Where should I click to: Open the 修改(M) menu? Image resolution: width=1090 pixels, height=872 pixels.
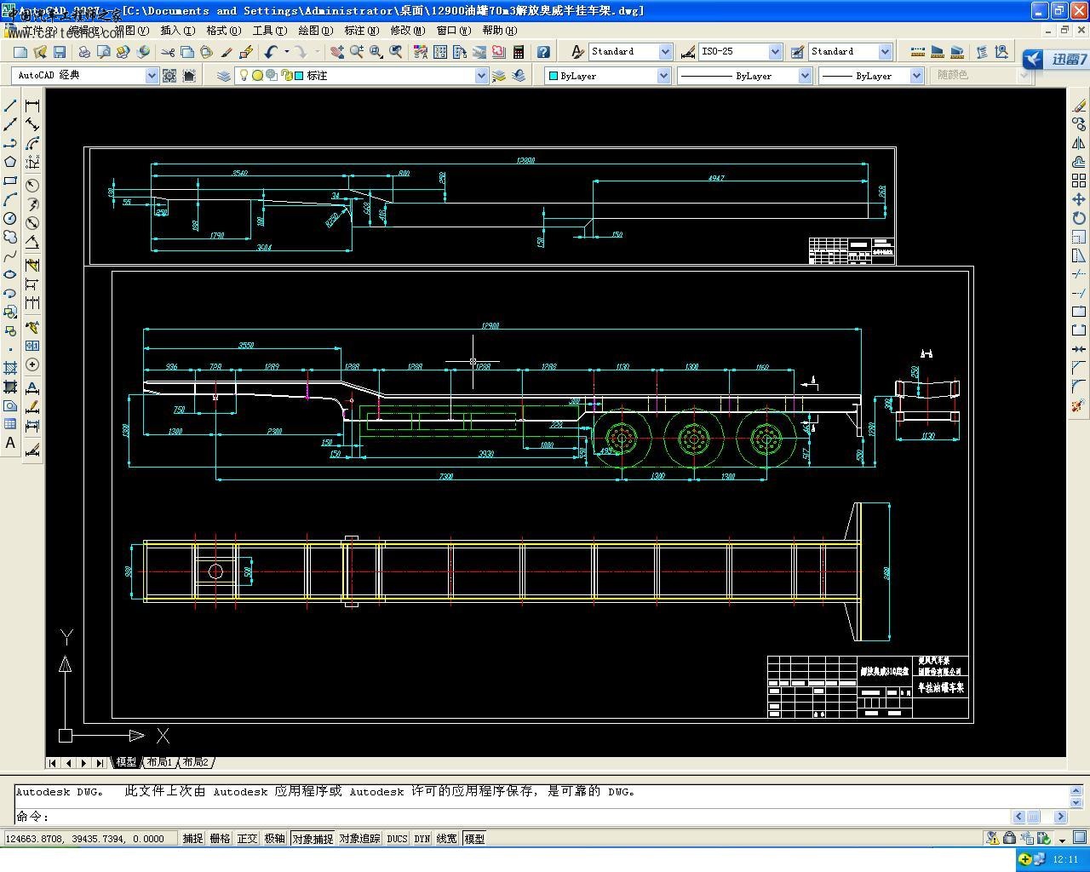coord(408,31)
